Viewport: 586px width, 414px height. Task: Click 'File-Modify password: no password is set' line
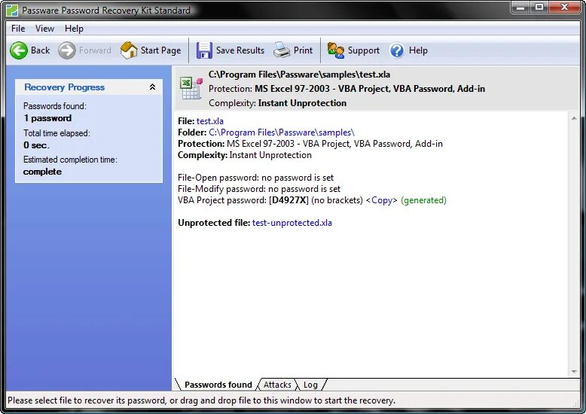pyautogui.click(x=259, y=189)
